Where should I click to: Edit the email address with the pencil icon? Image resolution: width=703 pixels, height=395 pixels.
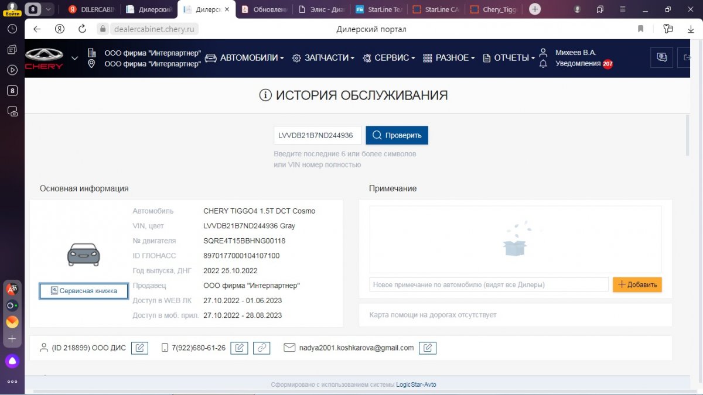point(428,348)
